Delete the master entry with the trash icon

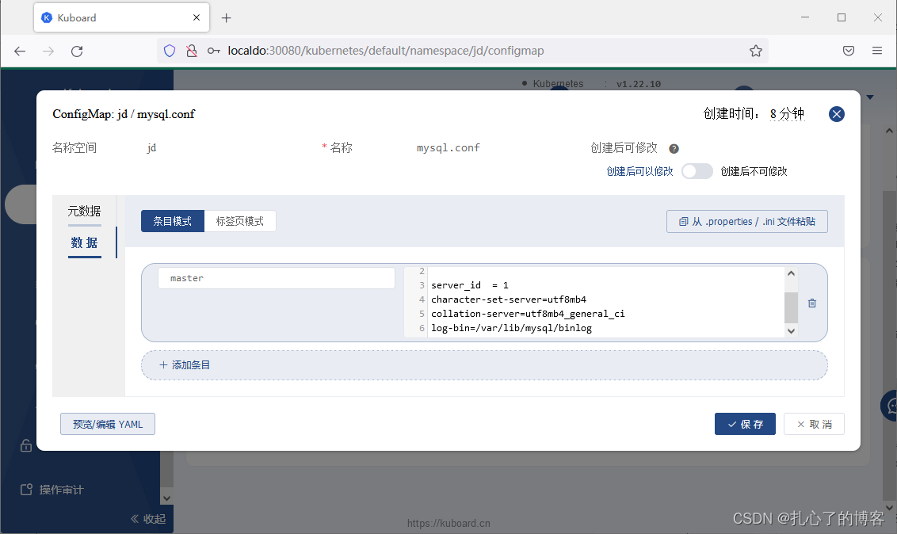click(x=811, y=303)
